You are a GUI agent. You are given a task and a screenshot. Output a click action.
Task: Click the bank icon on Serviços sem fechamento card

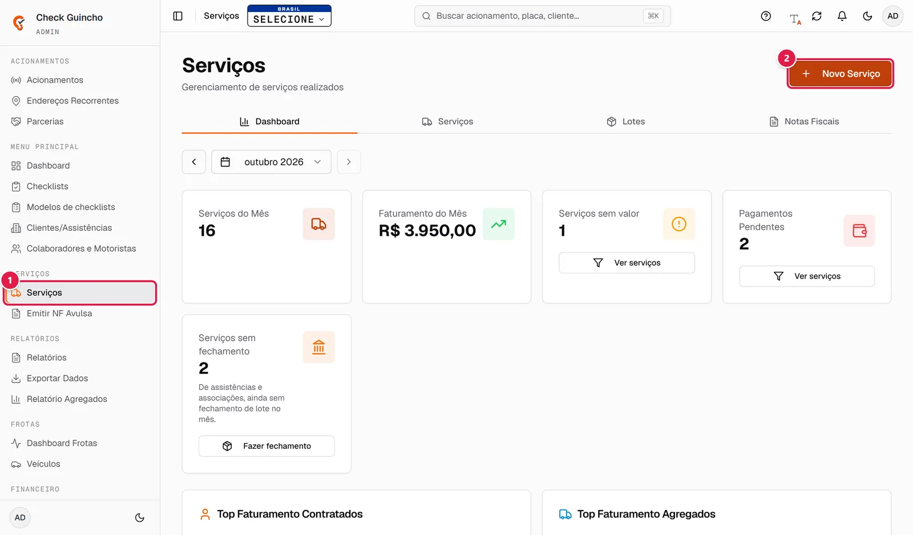[318, 347]
